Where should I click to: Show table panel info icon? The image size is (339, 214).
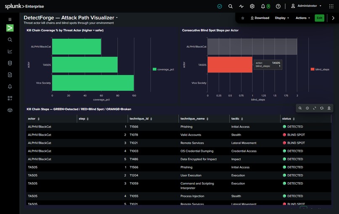(307, 108)
